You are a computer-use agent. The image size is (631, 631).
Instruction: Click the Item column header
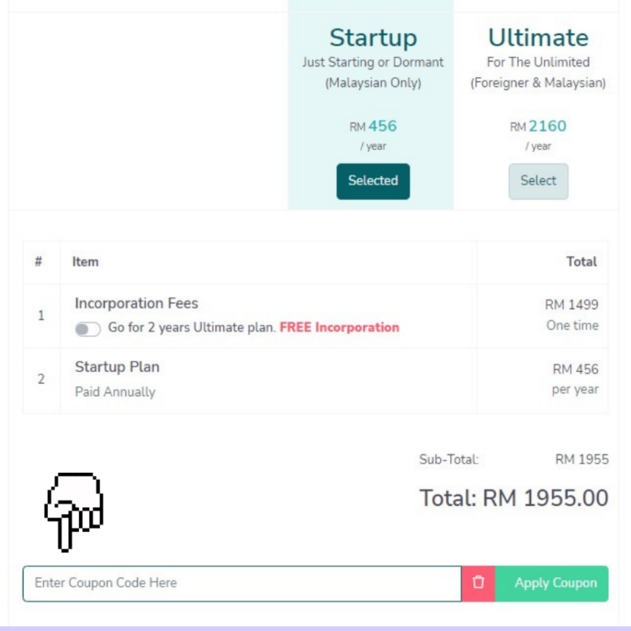click(x=85, y=261)
